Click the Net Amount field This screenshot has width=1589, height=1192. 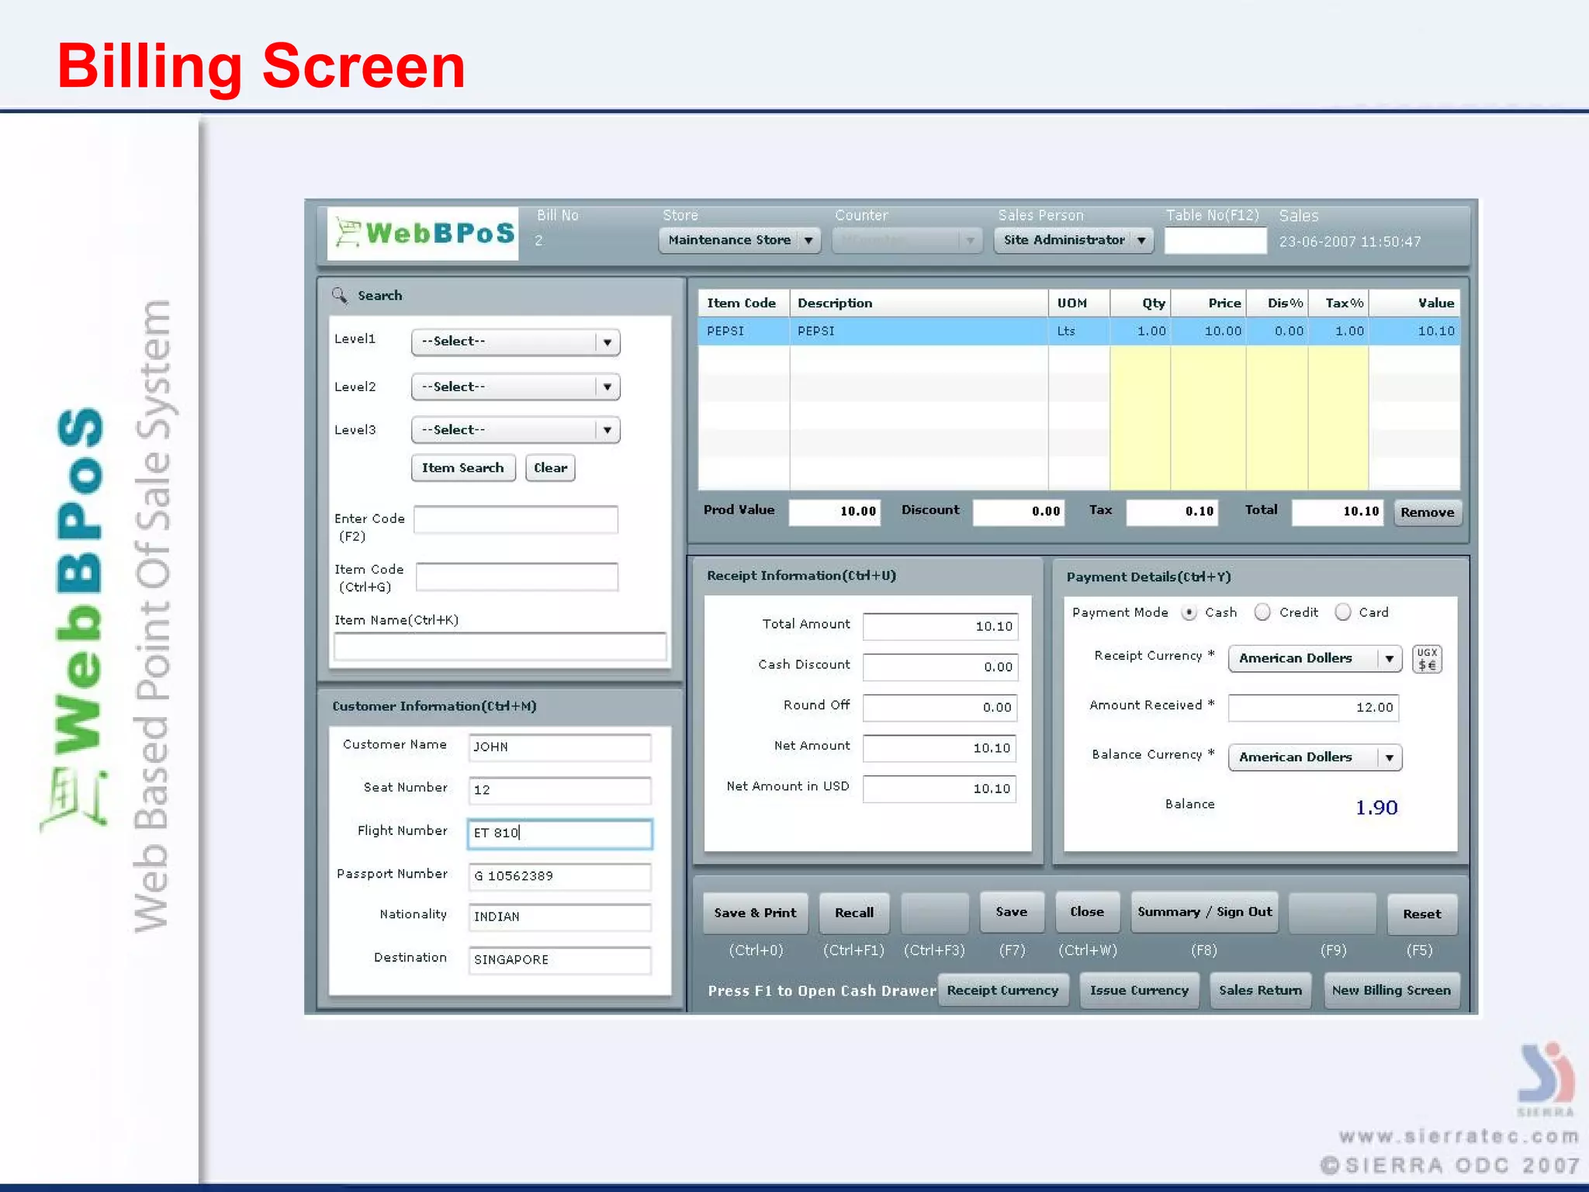click(940, 748)
